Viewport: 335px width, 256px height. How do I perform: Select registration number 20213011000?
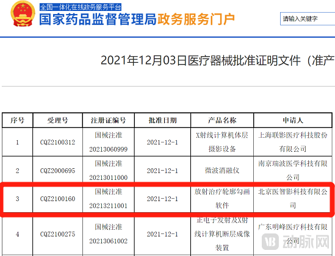[x=109, y=177]
